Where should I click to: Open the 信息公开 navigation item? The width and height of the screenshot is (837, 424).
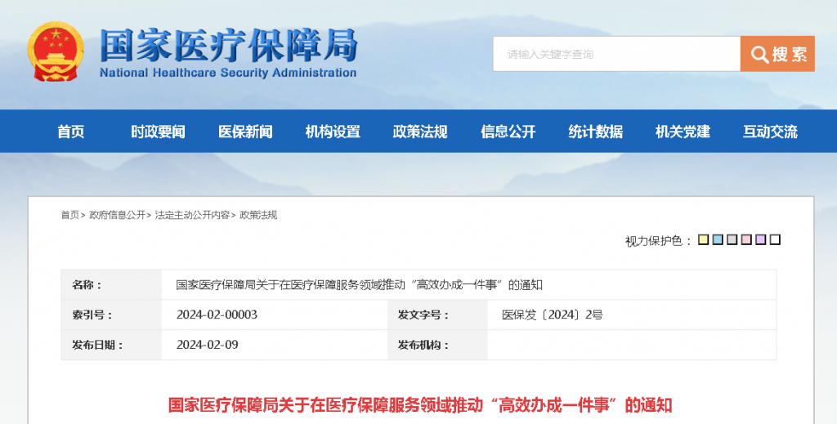point(508,132)
